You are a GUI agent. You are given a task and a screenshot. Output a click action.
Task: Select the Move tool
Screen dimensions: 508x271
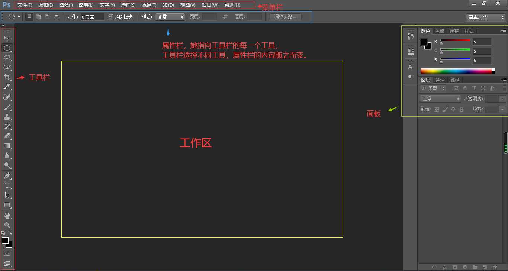tap(7, 38)
